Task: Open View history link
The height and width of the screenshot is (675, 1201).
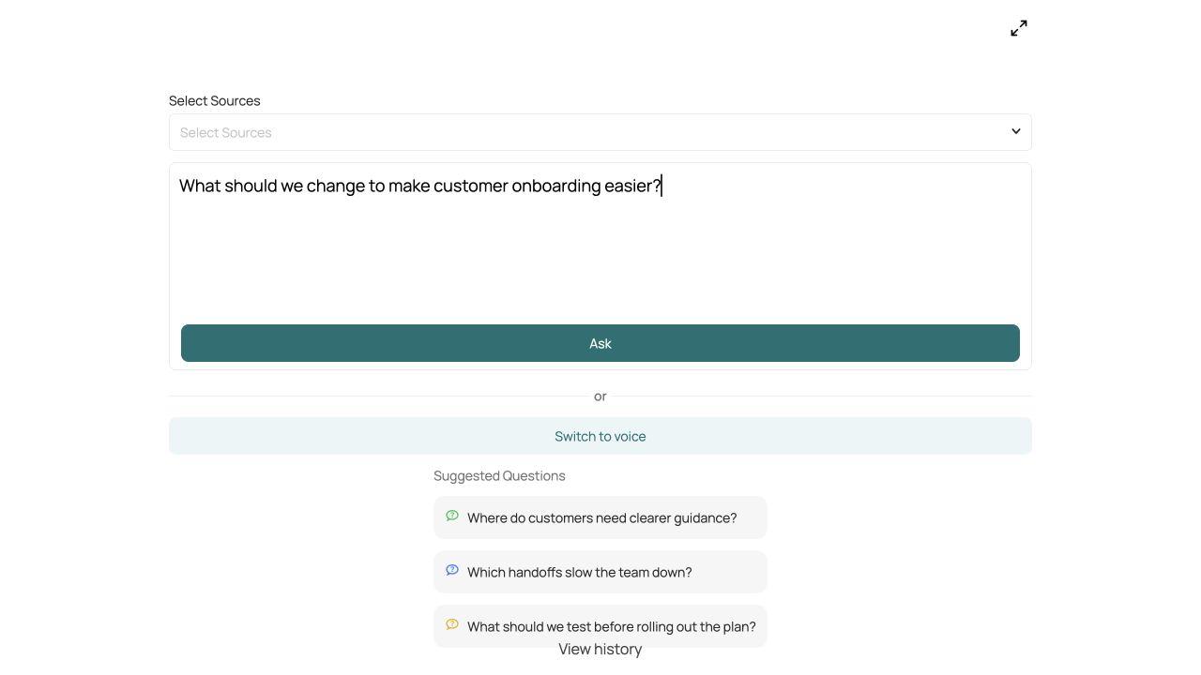Action: point(600,649)
